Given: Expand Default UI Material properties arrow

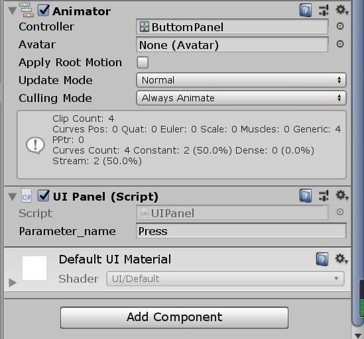Looking at the screenshot, I should [x=13, y=283].
